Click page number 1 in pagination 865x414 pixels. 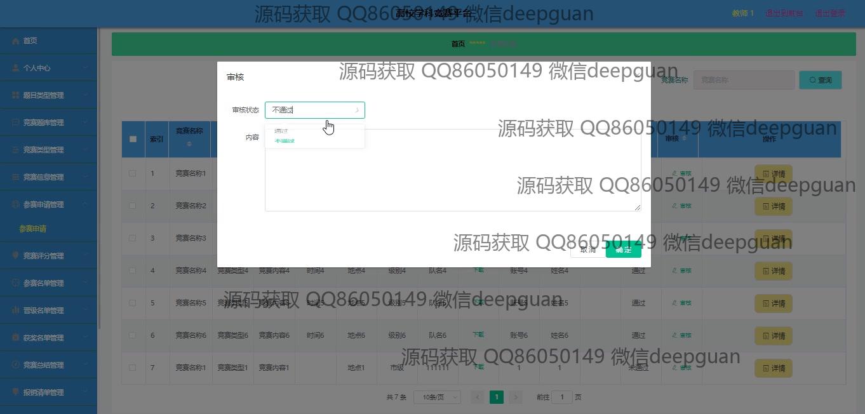pos(497,397)
